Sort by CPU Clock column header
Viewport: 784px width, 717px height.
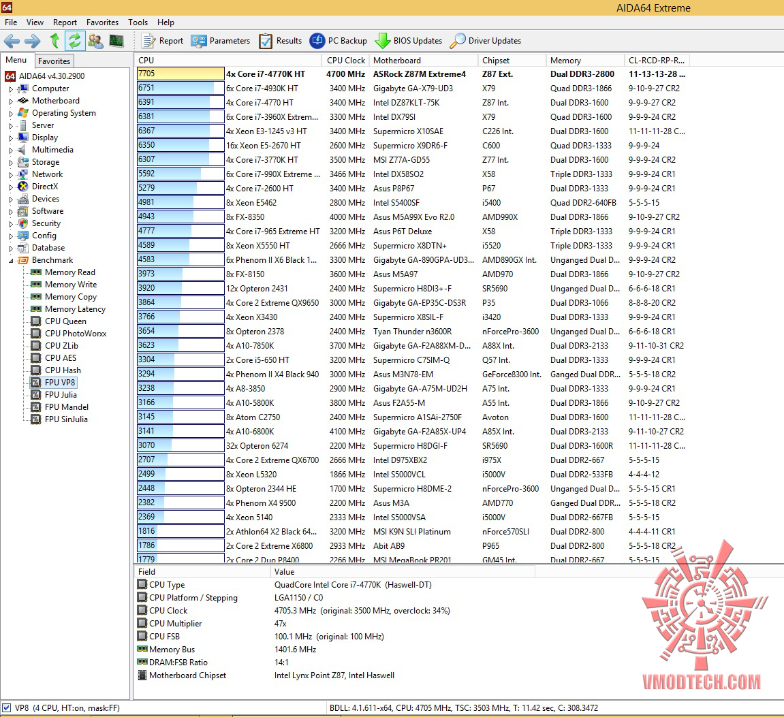pyautogui.click(x=346, y=61)
